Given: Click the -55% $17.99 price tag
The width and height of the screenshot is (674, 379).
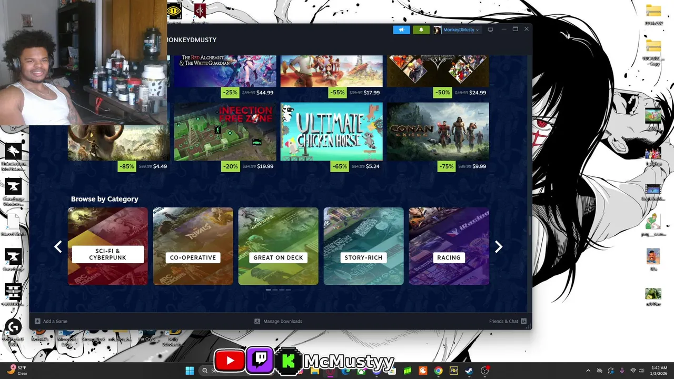Looking at the screenshot, I should pos(355,92).
